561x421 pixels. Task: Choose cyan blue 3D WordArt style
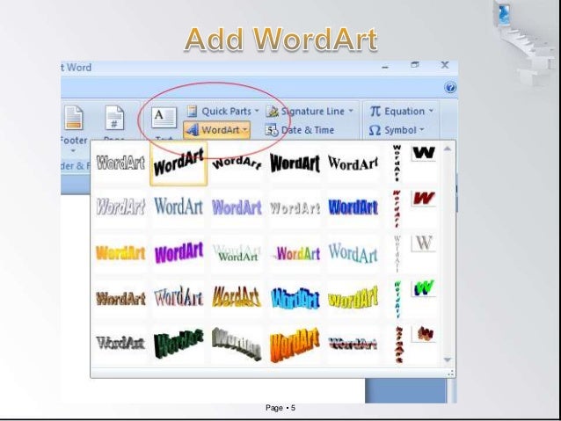295,298
